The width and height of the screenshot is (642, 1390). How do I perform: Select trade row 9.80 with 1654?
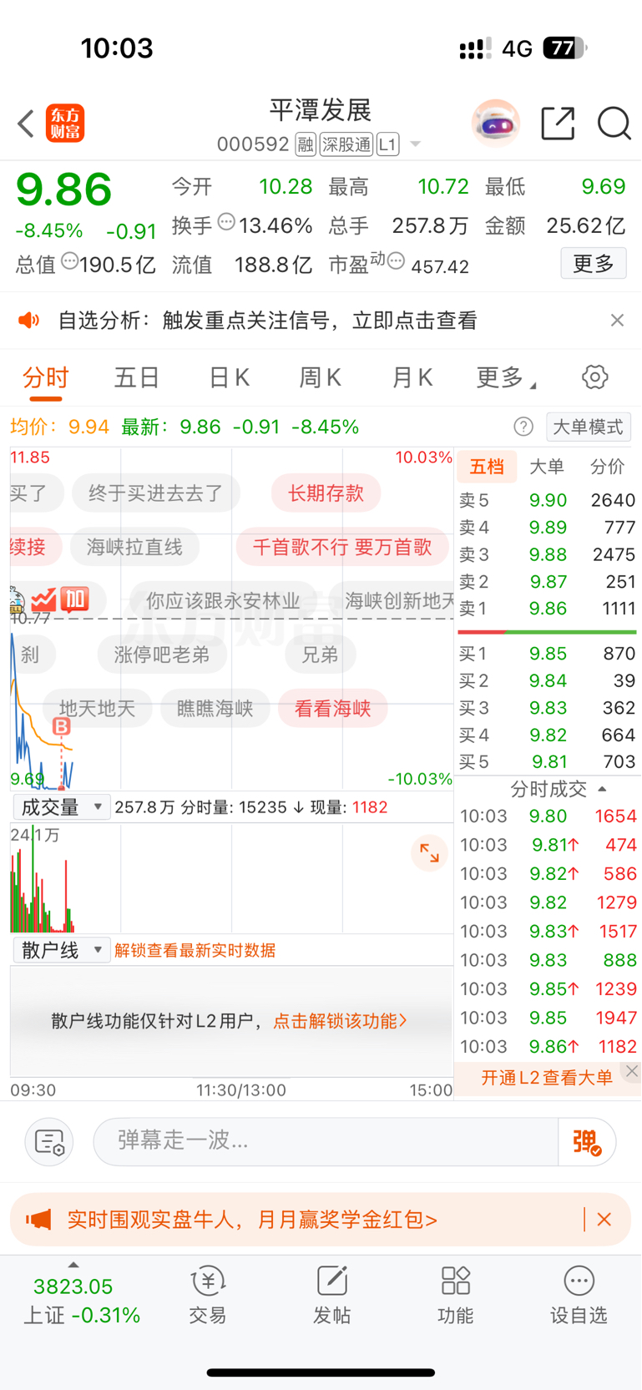pyautogui.click(x=548, y=816)
